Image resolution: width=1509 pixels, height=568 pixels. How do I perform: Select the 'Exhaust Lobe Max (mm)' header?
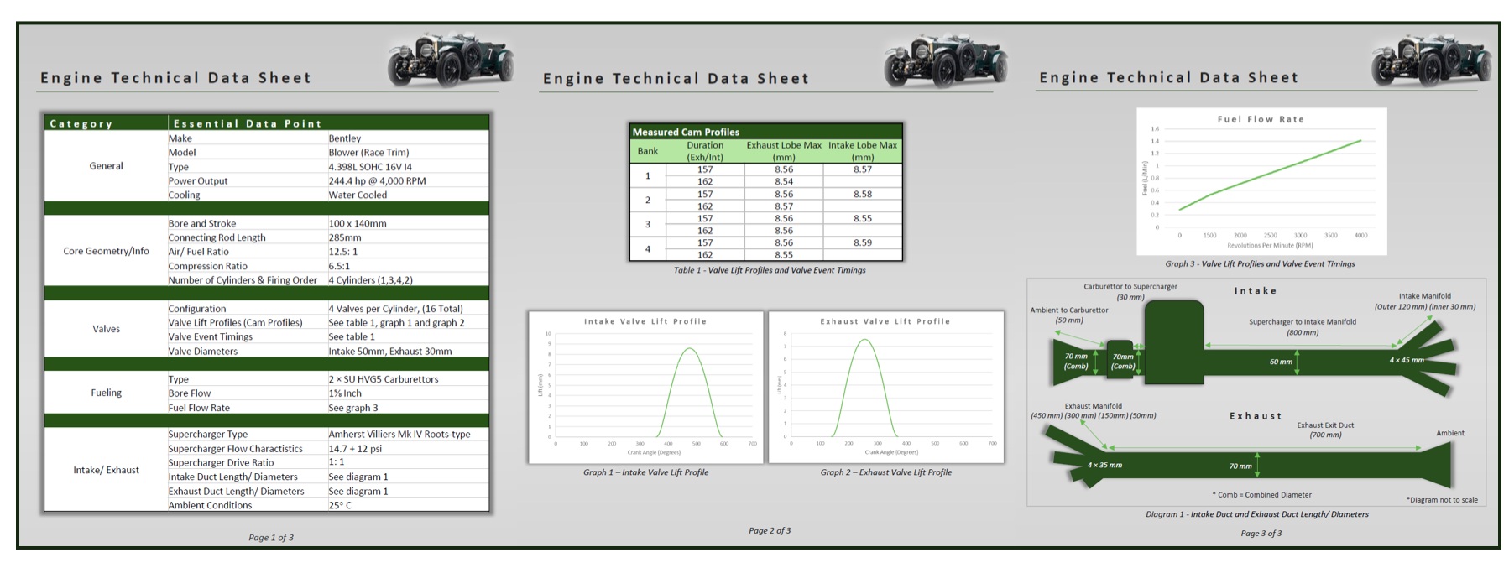[784, 151]
